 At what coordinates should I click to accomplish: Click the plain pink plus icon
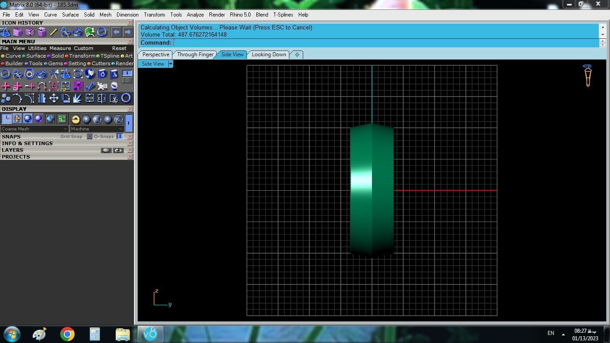pyautogui.click(x=5, y=86)
